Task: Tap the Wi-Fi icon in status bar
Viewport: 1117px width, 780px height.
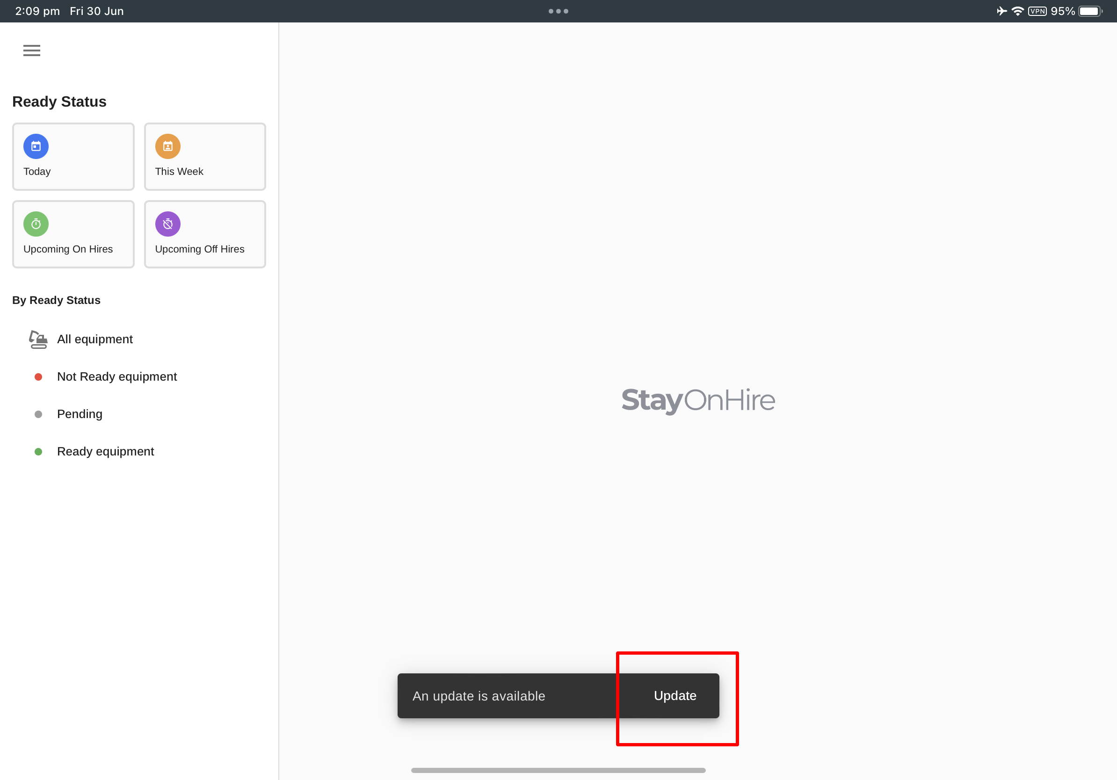Action: [x=1017, y=11]
